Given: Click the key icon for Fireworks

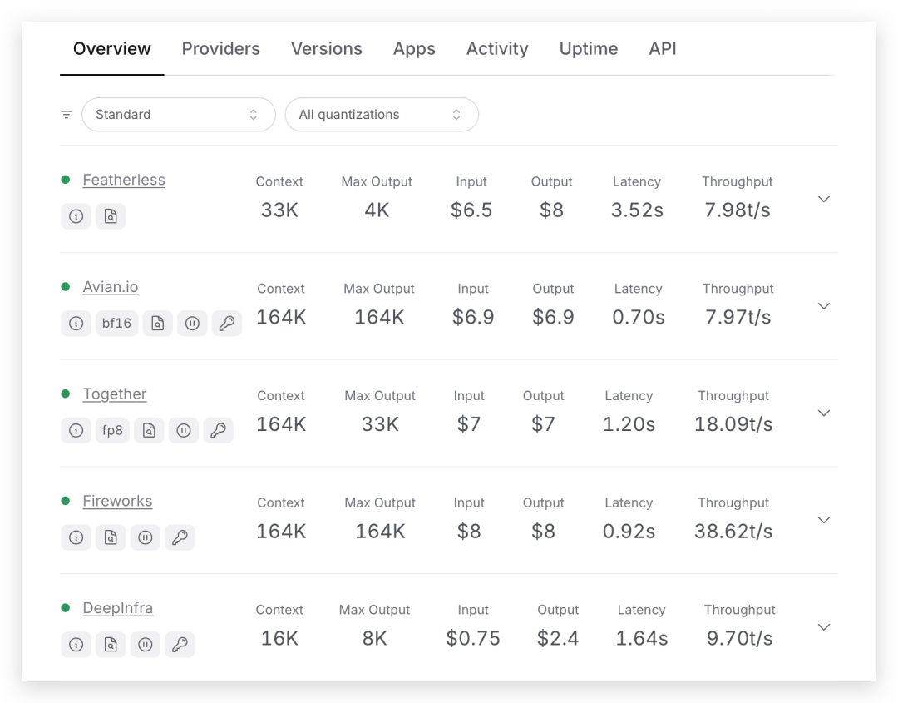Looking at the screenshot, I should (180, 537).
